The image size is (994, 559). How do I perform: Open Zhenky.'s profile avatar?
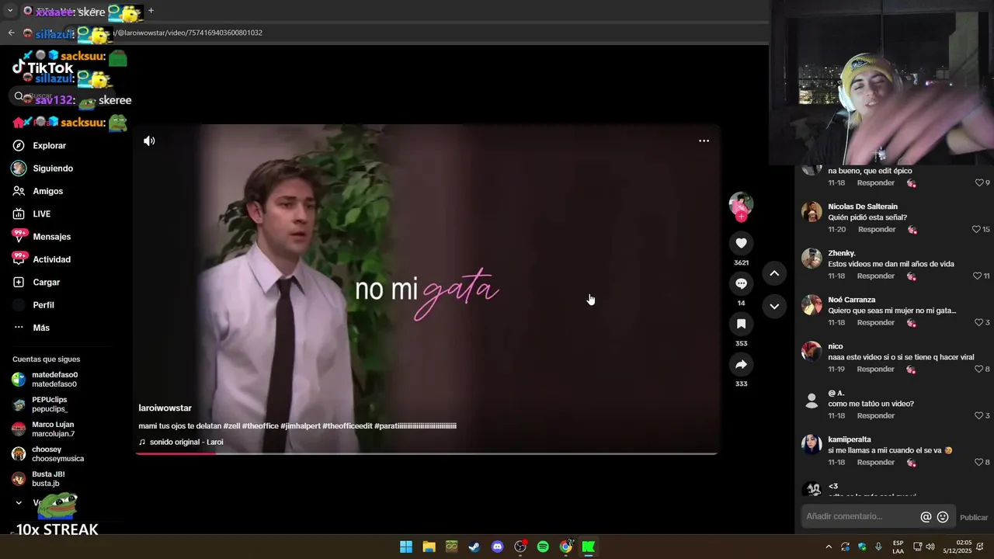[x=812, y=259]
